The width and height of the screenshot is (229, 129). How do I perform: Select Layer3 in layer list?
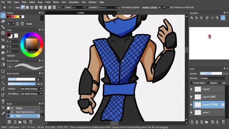pyautogui.click(x=209, y=89)
